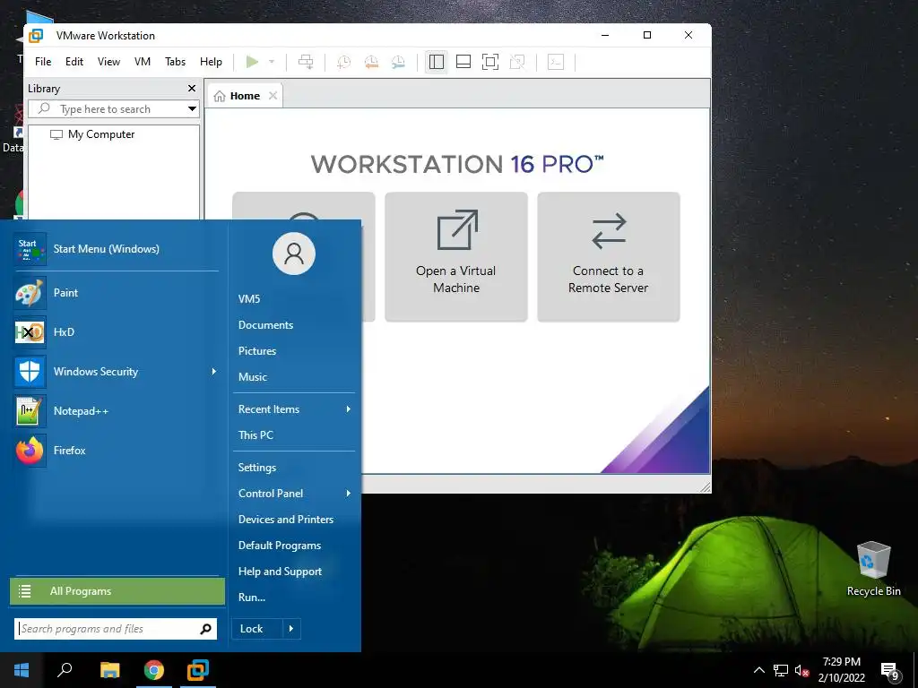Click the console view toolbar icon
The height and width of the screenshot is (688, 918).
click(556, 62)
